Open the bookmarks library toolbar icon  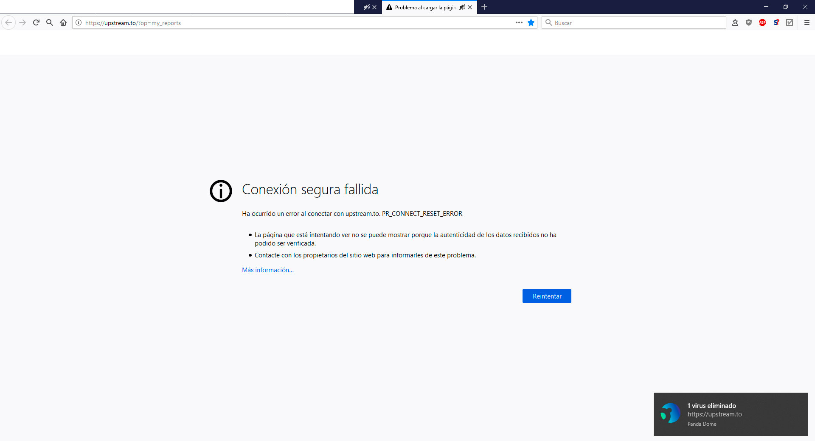pos(735,22)
